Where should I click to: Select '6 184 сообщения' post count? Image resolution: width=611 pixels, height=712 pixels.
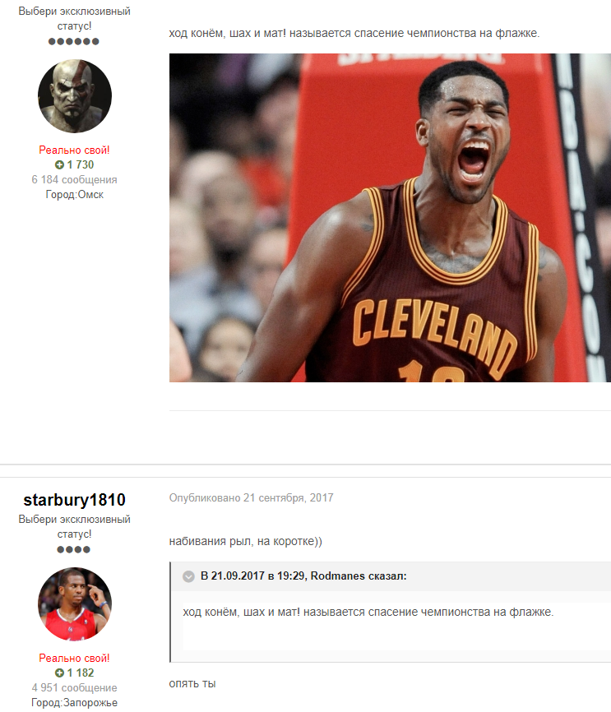click(x=75, y=180)
